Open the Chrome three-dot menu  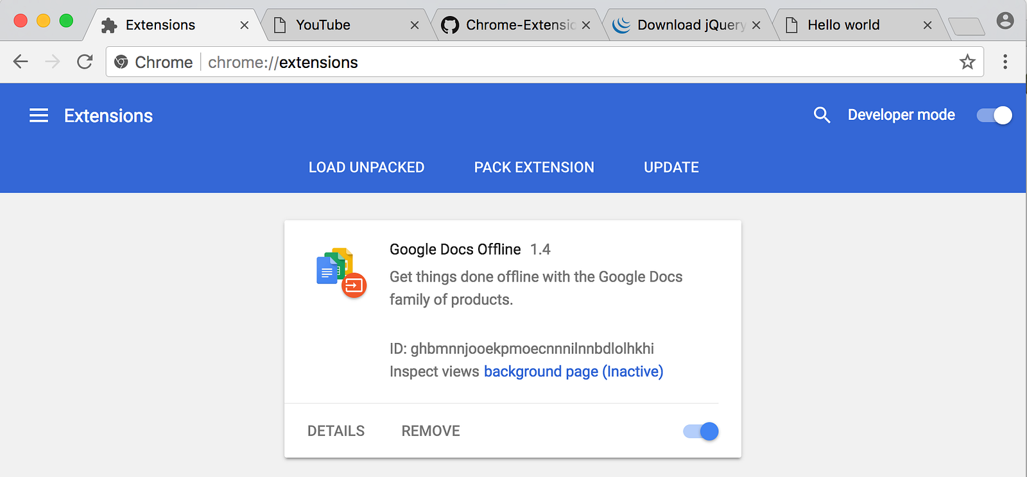click(x=1005, y=62)
